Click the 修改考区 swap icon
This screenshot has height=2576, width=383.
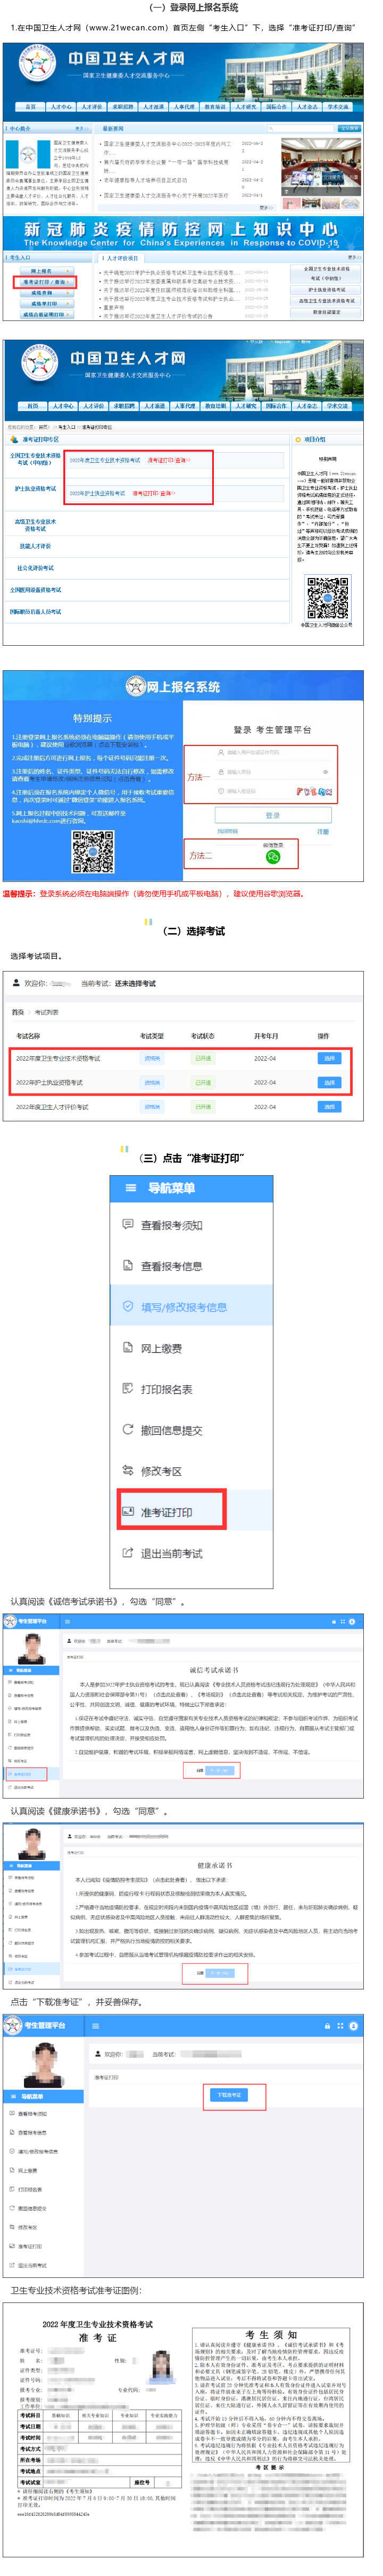coord(128,1470)
